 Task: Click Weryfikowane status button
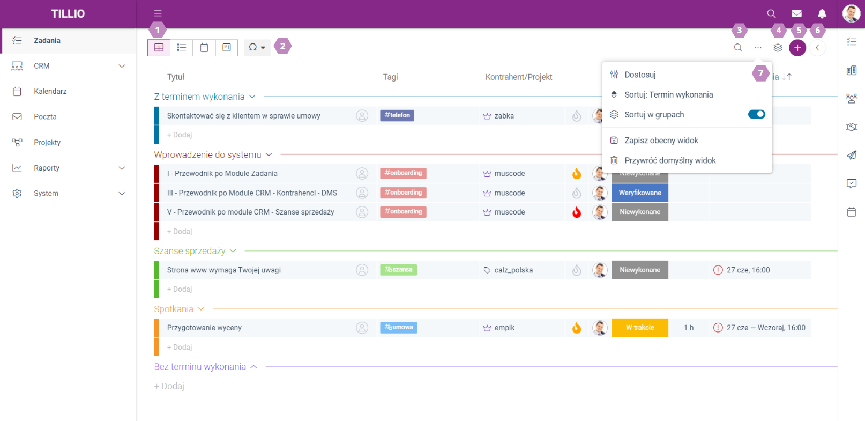(640, 193)
